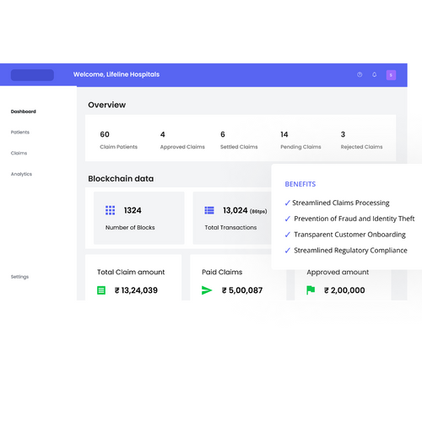Click the logo placeholder in header
Screen dimensions: 422x422
[x=32, y=75]
